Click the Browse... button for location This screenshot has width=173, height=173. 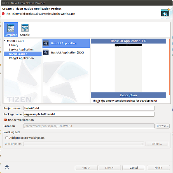tap(163, 126)
